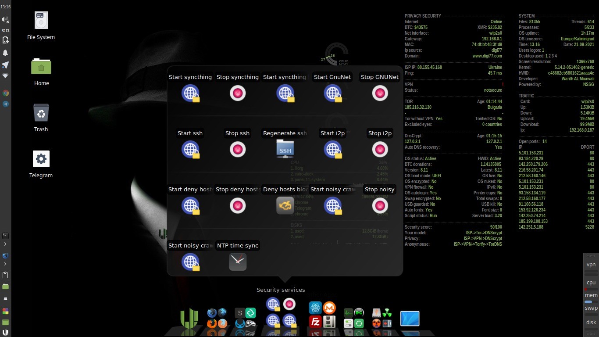Click the green Kodachi logo in dock
The width and height of the screenshot is (599, 337).
pos(189,318)
